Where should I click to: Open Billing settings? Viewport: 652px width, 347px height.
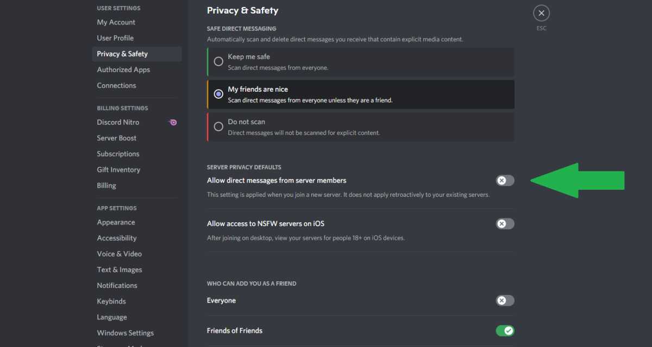pyautogui.click(x=106, y=185)
